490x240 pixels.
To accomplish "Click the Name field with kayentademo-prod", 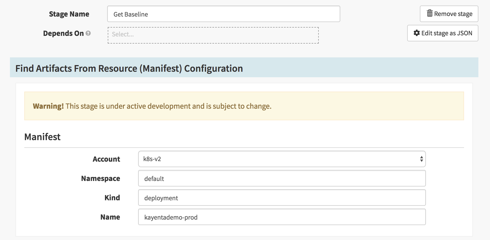I will [x=282, y=217].
